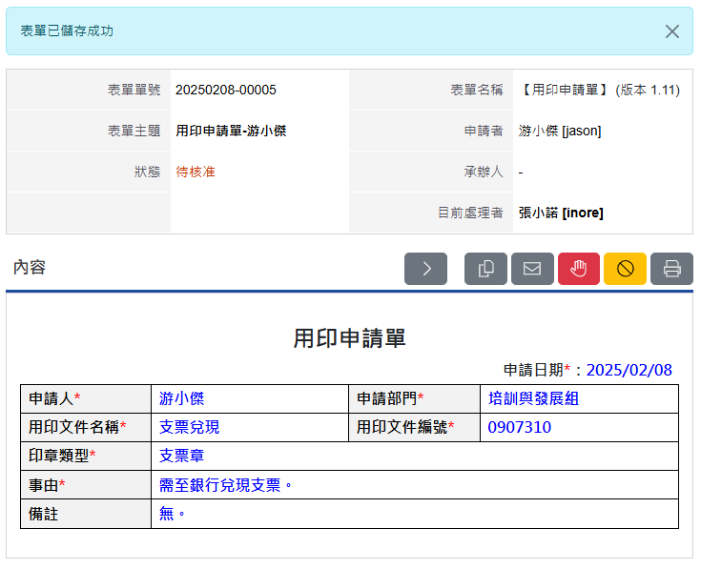701x569 pixels.
Task: Click the 用印申請單 form title heading
Action: pos(350,338)
